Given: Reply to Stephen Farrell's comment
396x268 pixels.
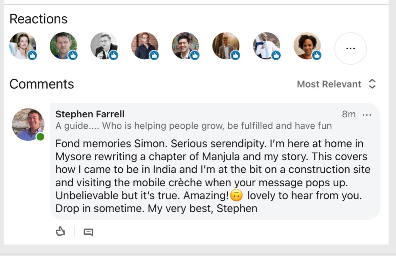Looking at the screenshot, I should pyautogui.click(x=89, y=232).
